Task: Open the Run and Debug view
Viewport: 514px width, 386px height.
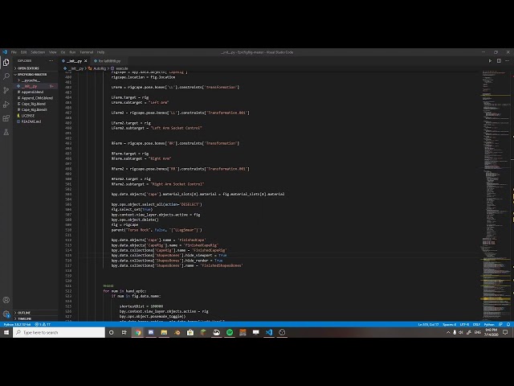Action: (x=6, y=105)
